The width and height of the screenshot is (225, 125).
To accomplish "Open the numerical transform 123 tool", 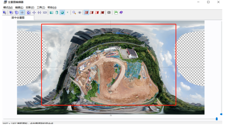I will 45,13.
